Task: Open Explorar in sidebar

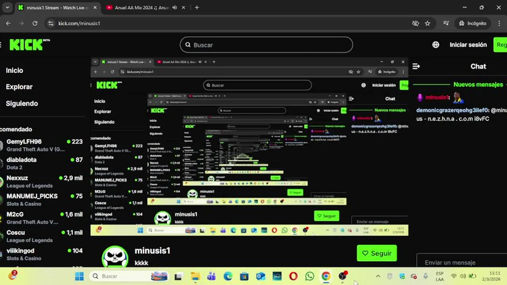Action: (x=19, y=87)
